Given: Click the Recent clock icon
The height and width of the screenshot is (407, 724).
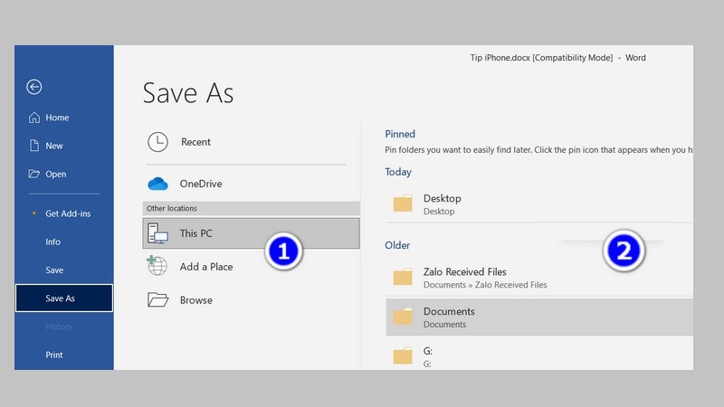Looking at the screenshot, I should coord(157,142).
